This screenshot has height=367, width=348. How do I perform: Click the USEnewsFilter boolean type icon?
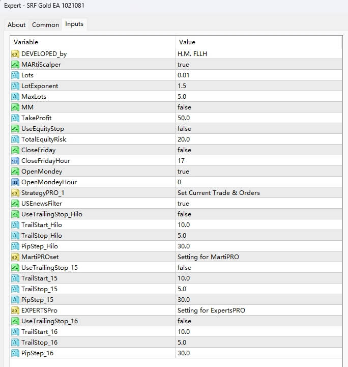pyautogui.click(x=15, y=203)
